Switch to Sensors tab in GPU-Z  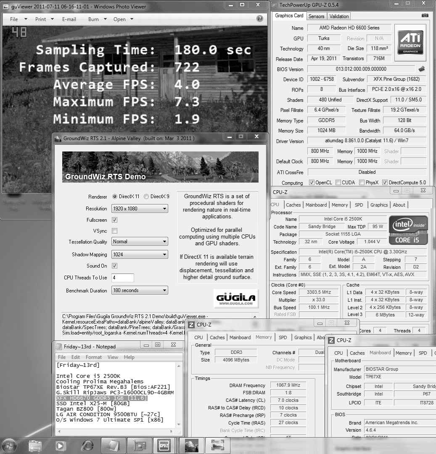(x=316, y=16)
